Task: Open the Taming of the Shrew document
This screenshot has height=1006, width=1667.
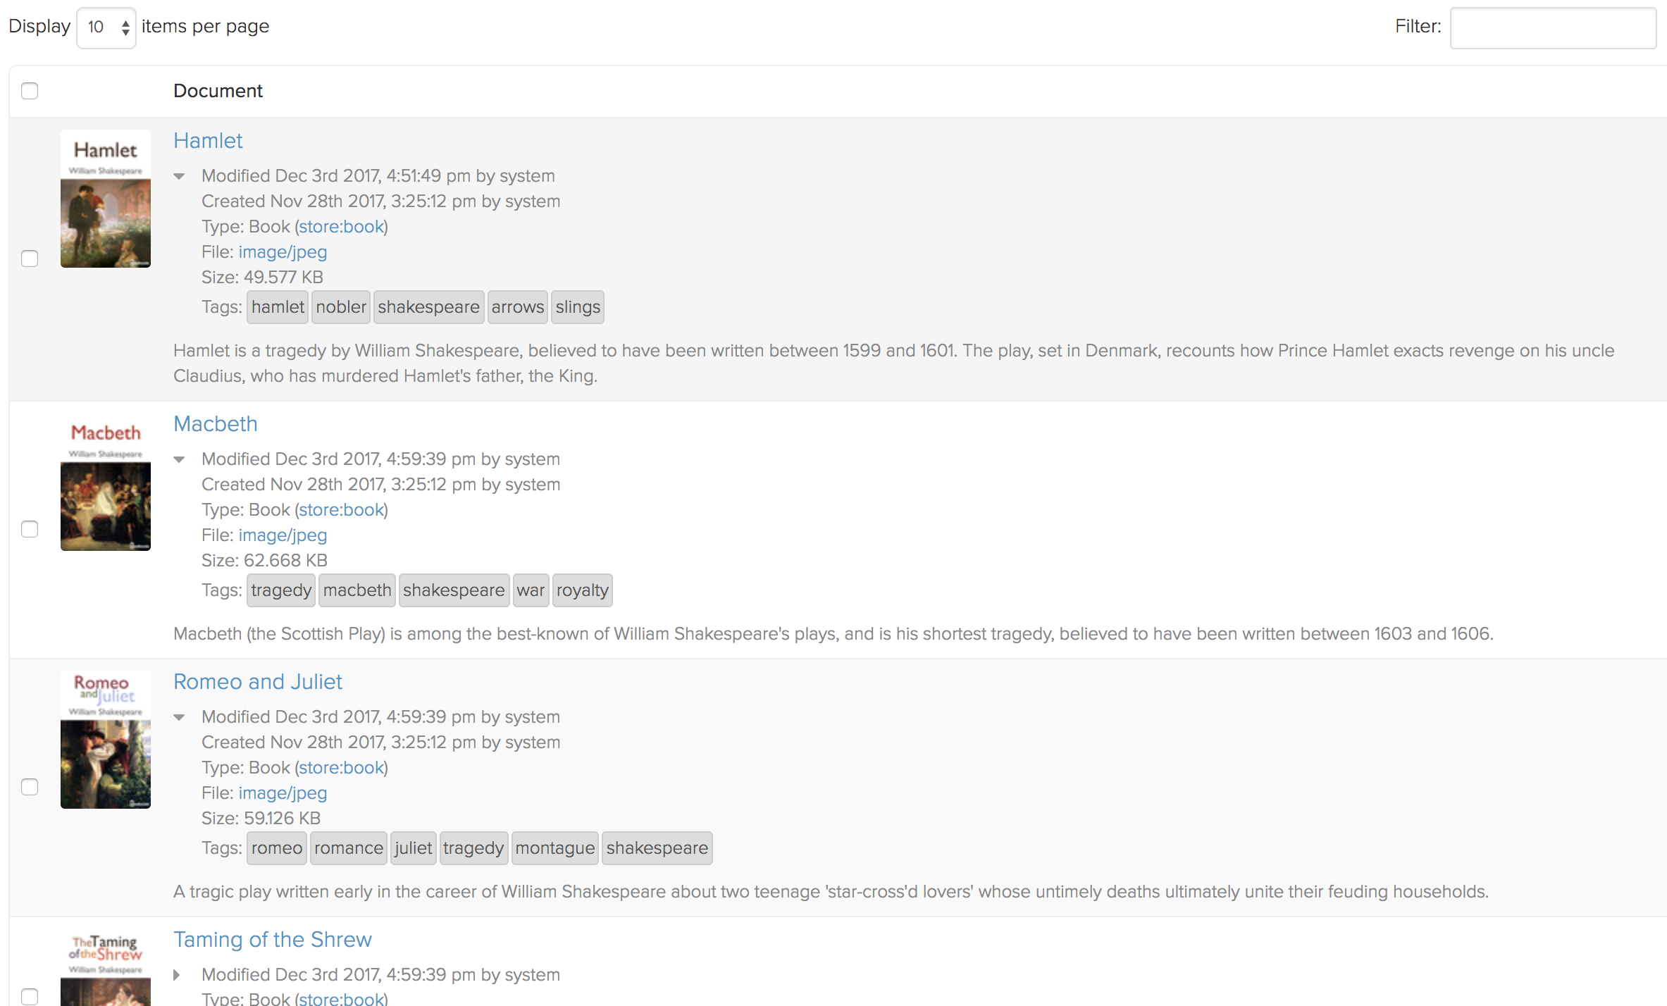Action: 273,940
